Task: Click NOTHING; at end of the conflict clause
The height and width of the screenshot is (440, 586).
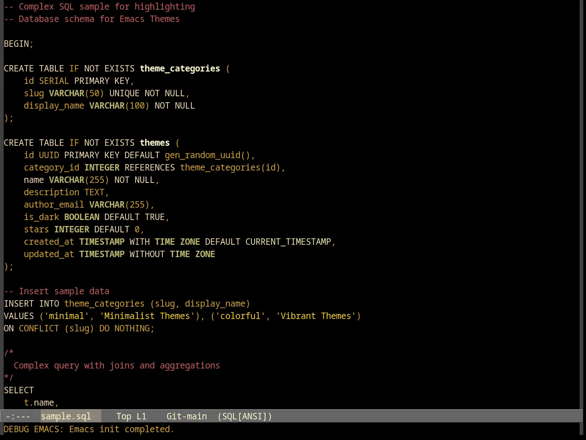Action: tap(135, 328)
